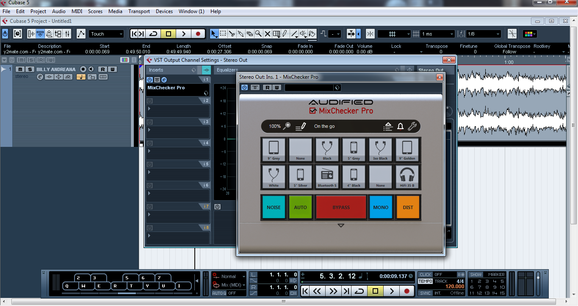Screen dimensions: 578x306
Task: Select the 4" Black phone device
Action: point(354,177)
